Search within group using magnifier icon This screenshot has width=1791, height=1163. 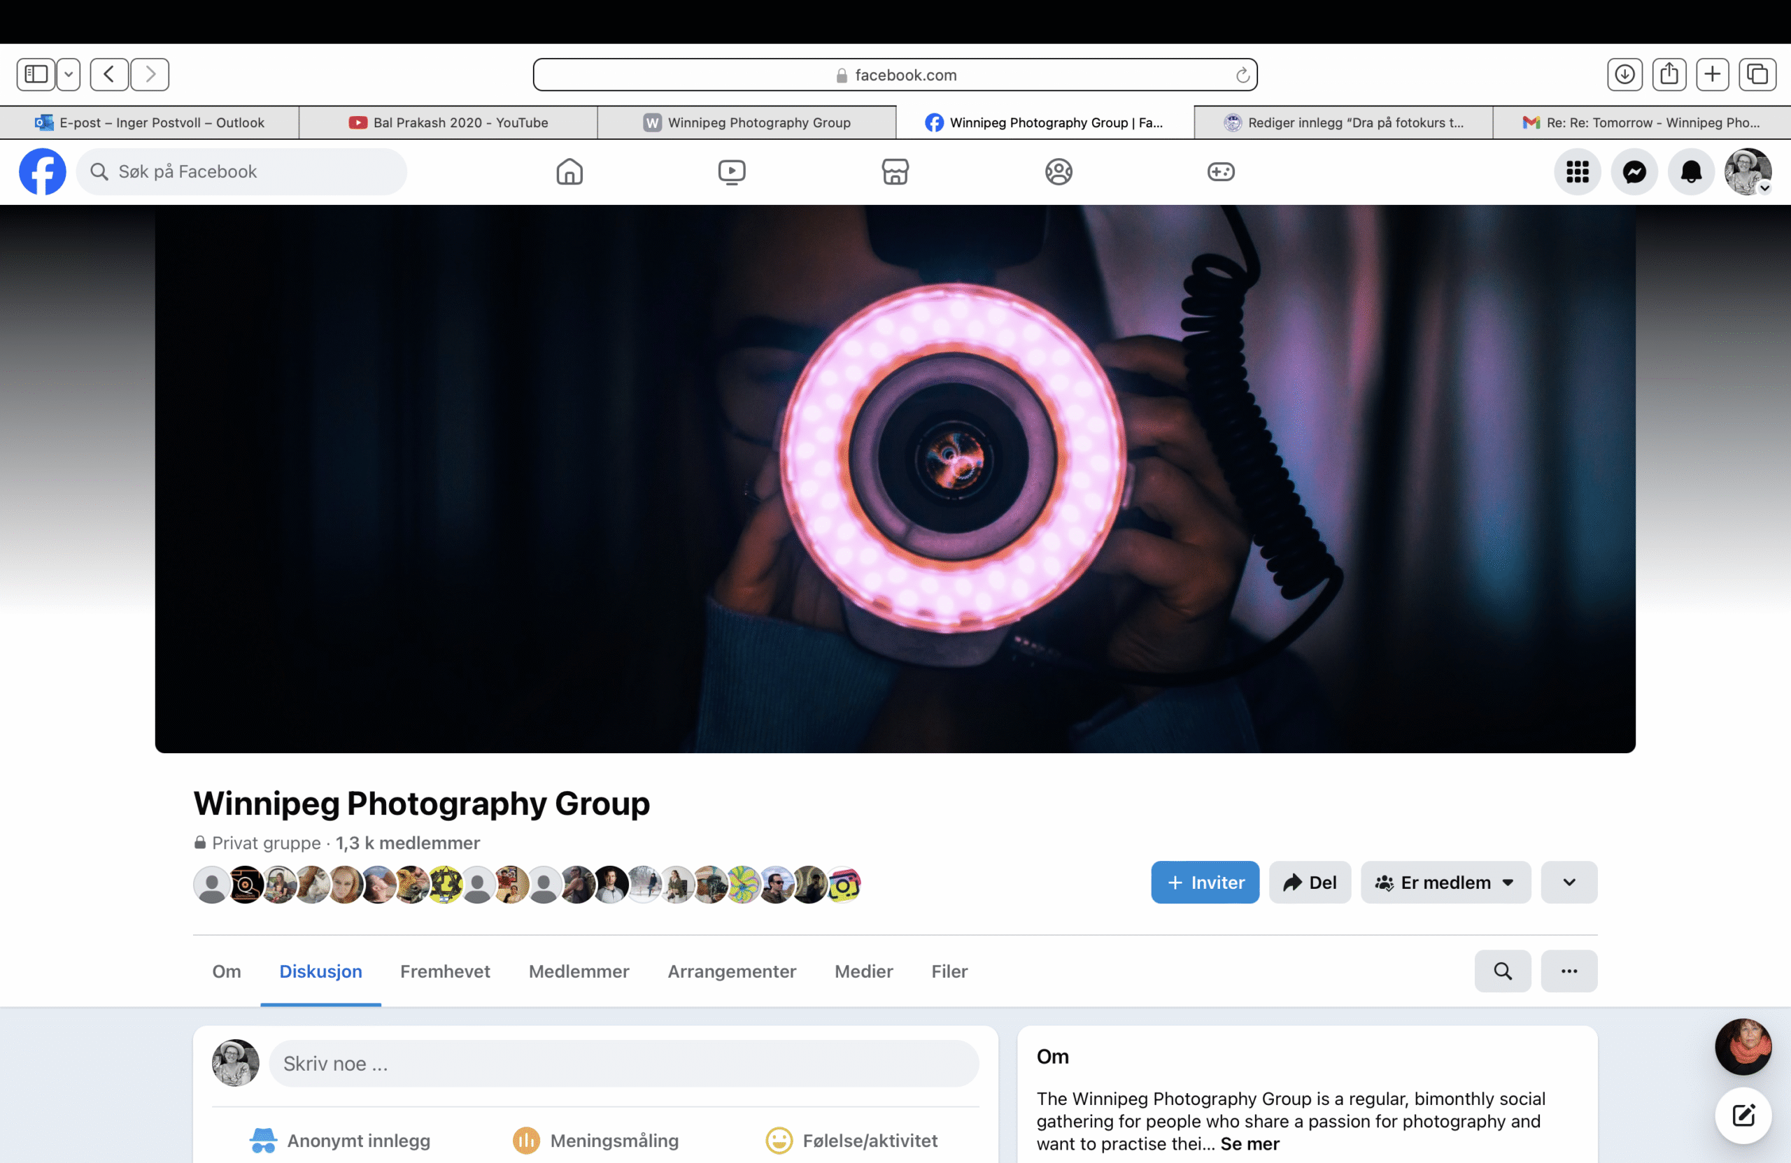[x=1502, y=971]
